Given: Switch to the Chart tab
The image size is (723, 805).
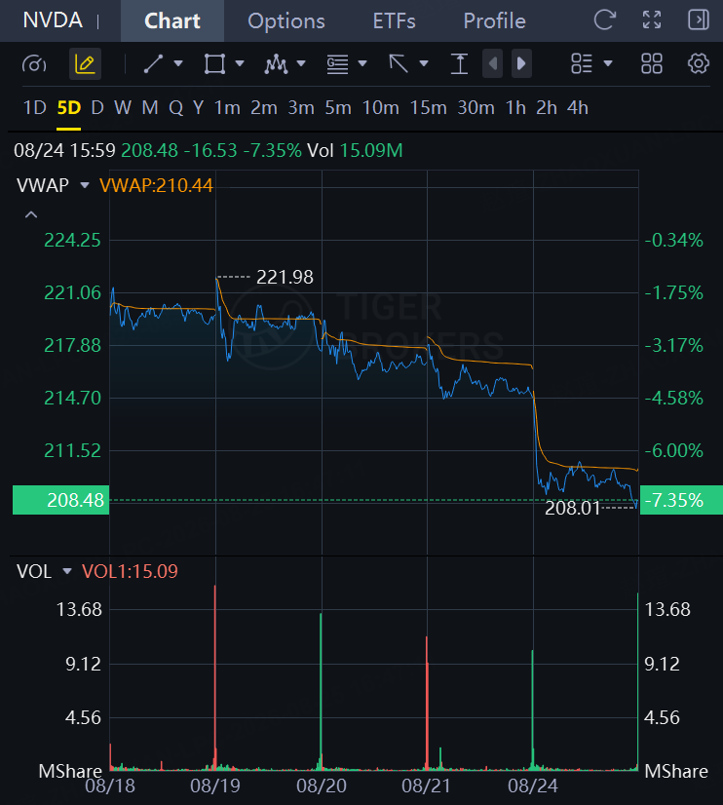Looking at the screenshot, I should click(x=171, y=21).
